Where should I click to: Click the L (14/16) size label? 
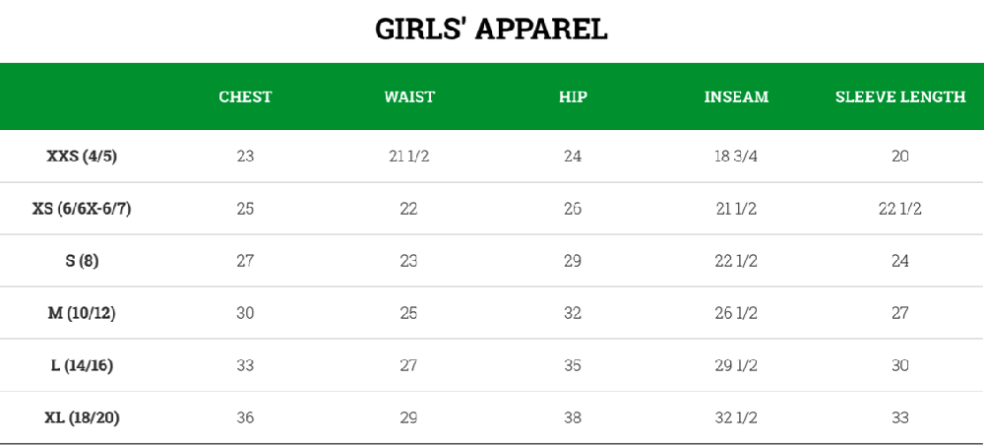[x=82, y=365]
